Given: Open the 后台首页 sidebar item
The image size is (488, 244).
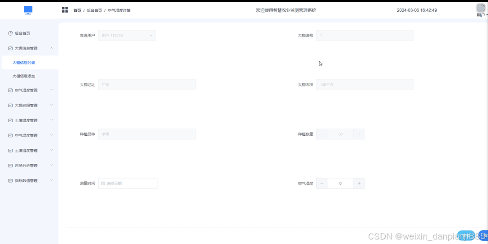Looking at the screenshot, I should (x=29, y=33).
